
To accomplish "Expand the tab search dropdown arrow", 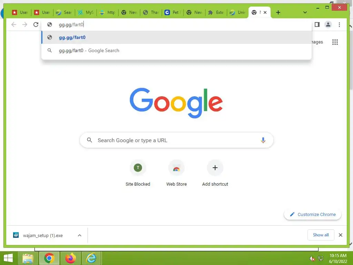I will coord(305,12).
